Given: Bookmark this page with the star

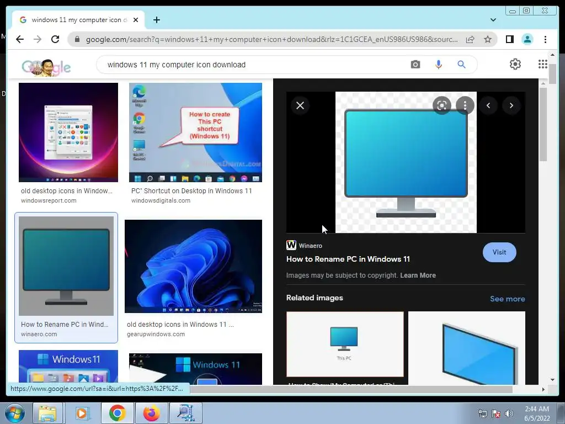Looking at the screenshot, I should [x=488, y=39].
